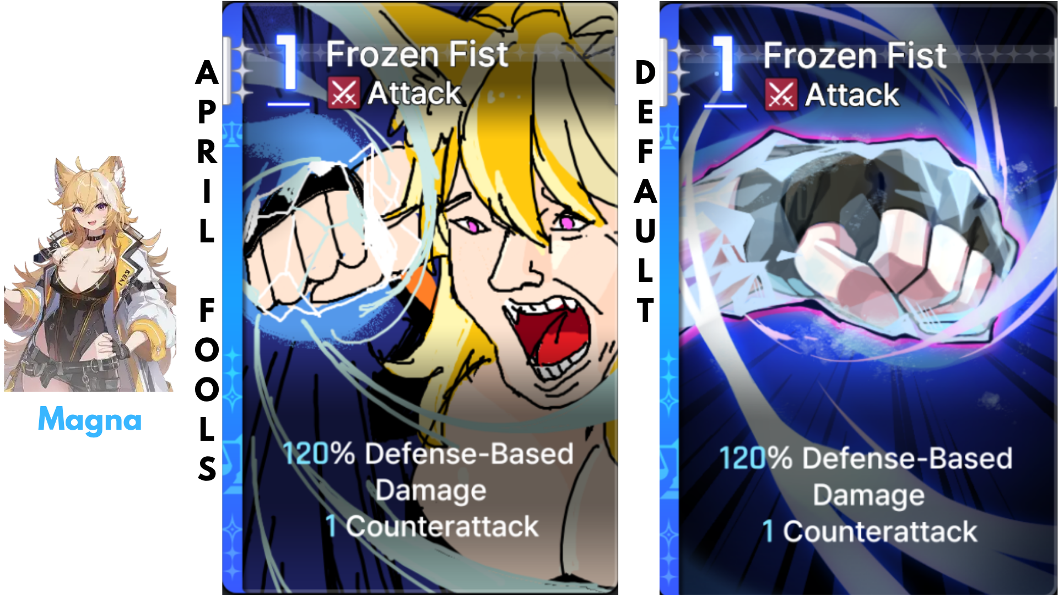Click 1 Counterattack text on Default card

point(870,531)
